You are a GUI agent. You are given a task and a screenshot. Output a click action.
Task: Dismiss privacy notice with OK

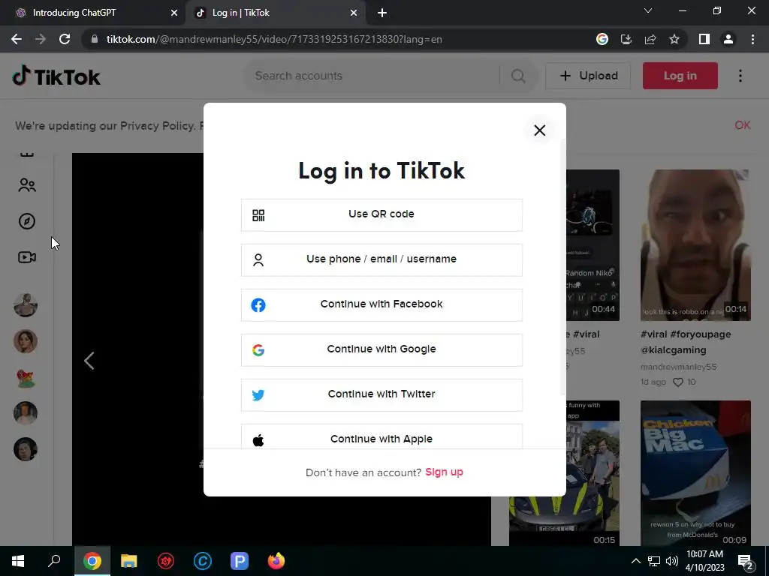coord(743,125)
